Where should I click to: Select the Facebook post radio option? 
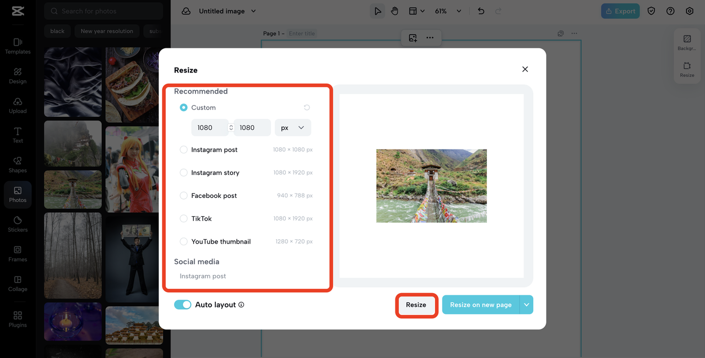click(x=184, y=196)
